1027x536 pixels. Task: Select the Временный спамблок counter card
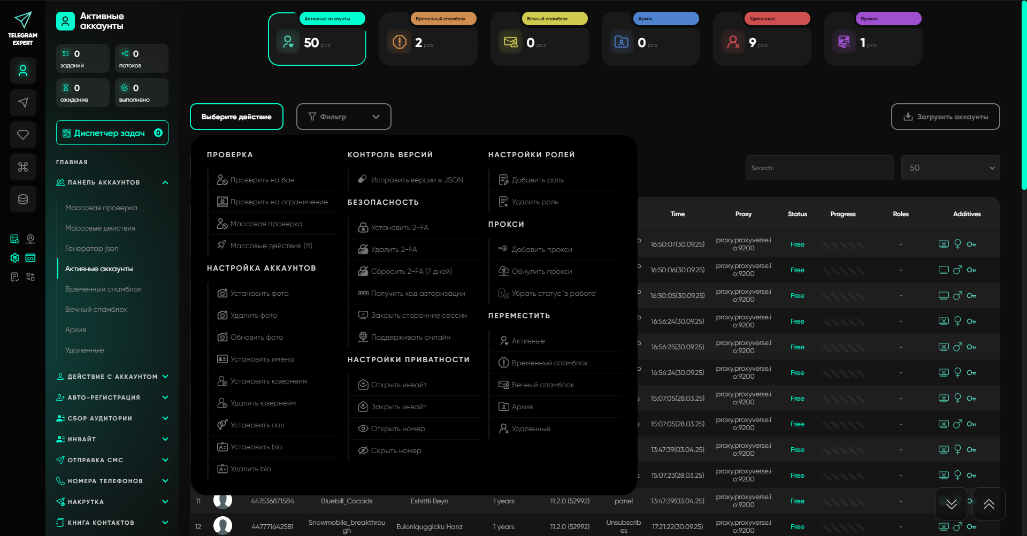coord(428,40)
